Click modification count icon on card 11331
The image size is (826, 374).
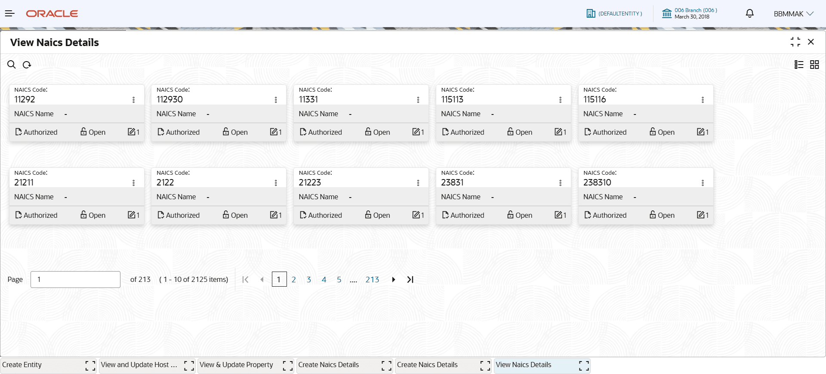[416, 132]
